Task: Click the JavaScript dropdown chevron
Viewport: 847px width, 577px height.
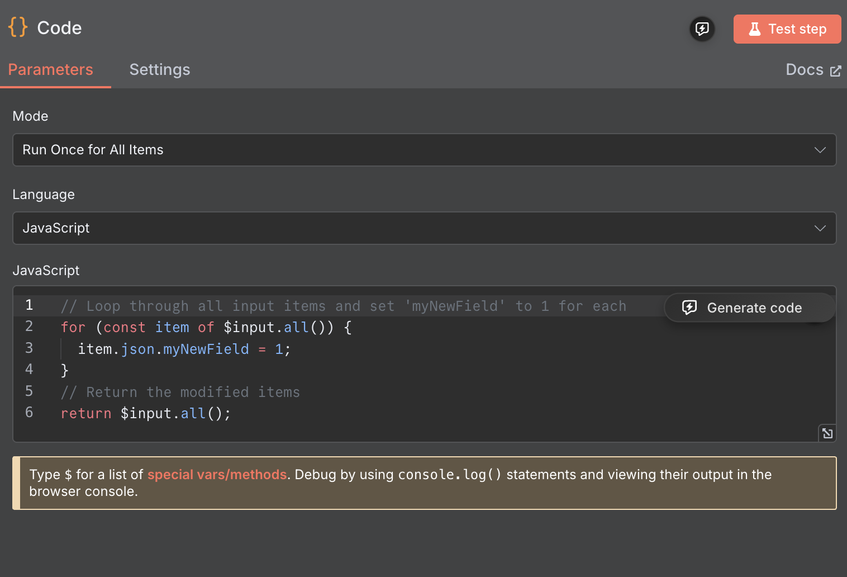Action: [x=820, y=228]
